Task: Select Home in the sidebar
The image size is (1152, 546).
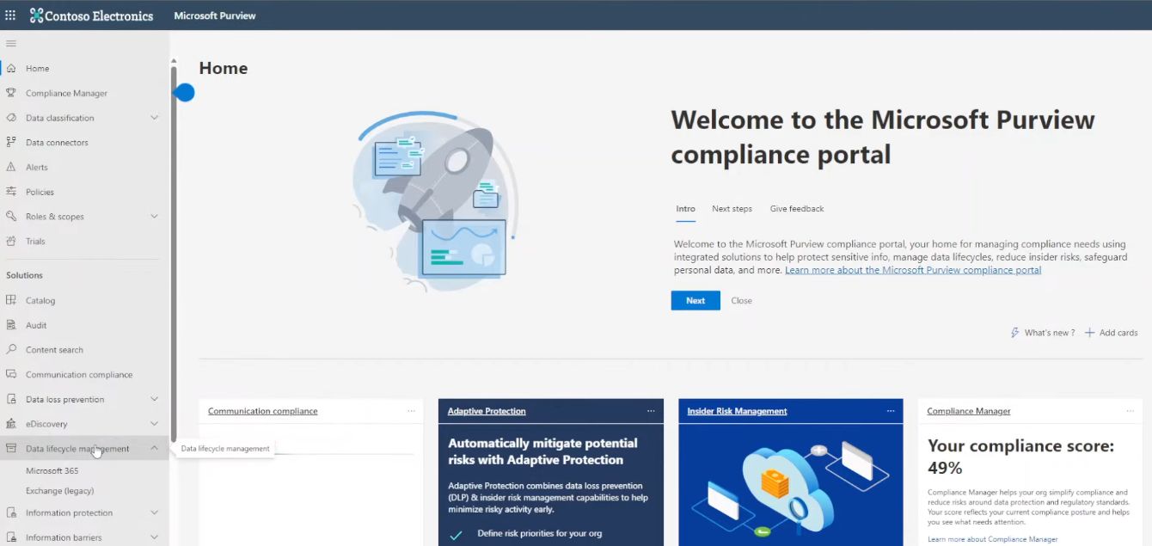Action: click(36, 68)
